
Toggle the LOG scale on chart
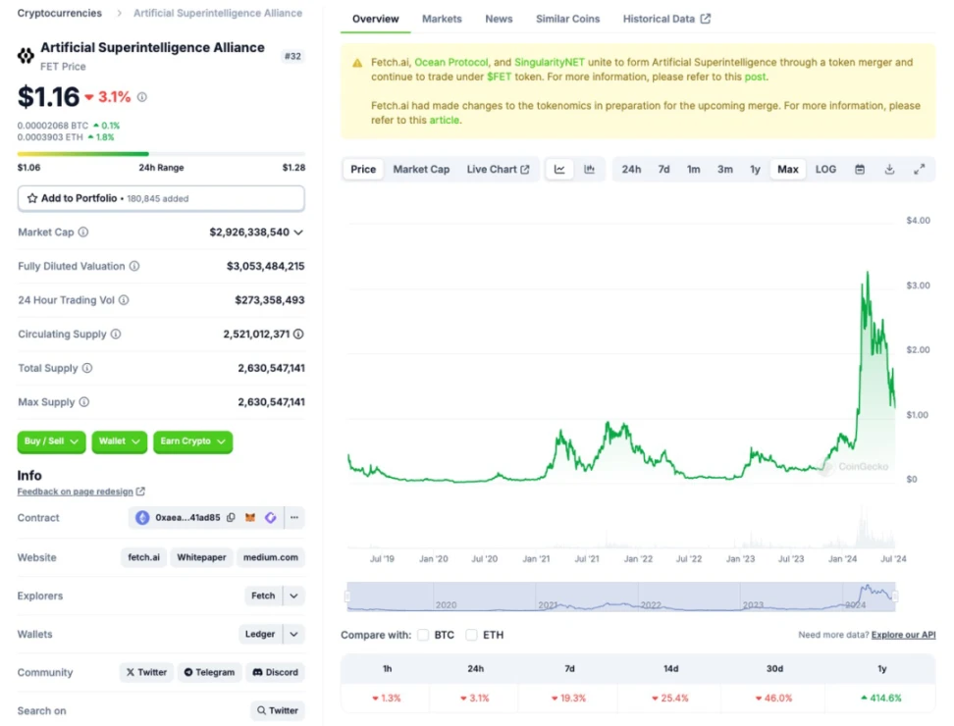[x=825, y=170]
